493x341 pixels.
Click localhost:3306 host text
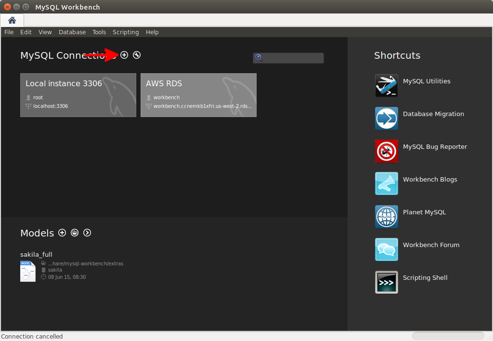51,106
